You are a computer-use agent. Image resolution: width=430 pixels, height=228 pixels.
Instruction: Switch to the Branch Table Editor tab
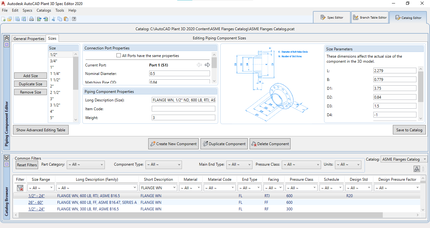tap(370, 18)
